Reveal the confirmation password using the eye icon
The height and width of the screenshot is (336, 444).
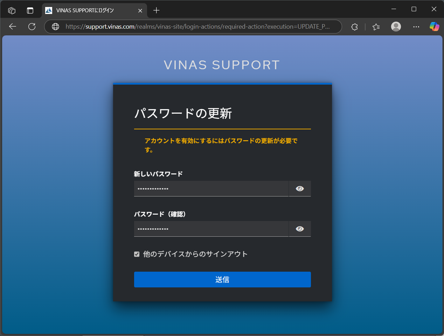300,229
